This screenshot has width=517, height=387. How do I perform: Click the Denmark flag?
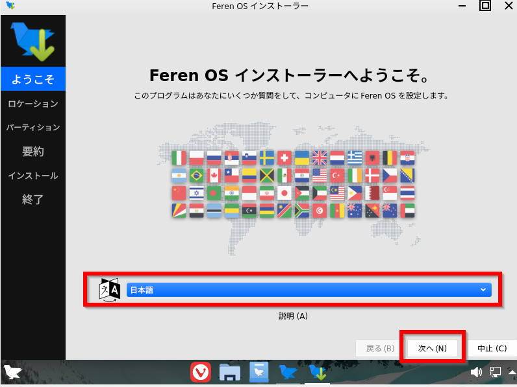coord(372,176)
